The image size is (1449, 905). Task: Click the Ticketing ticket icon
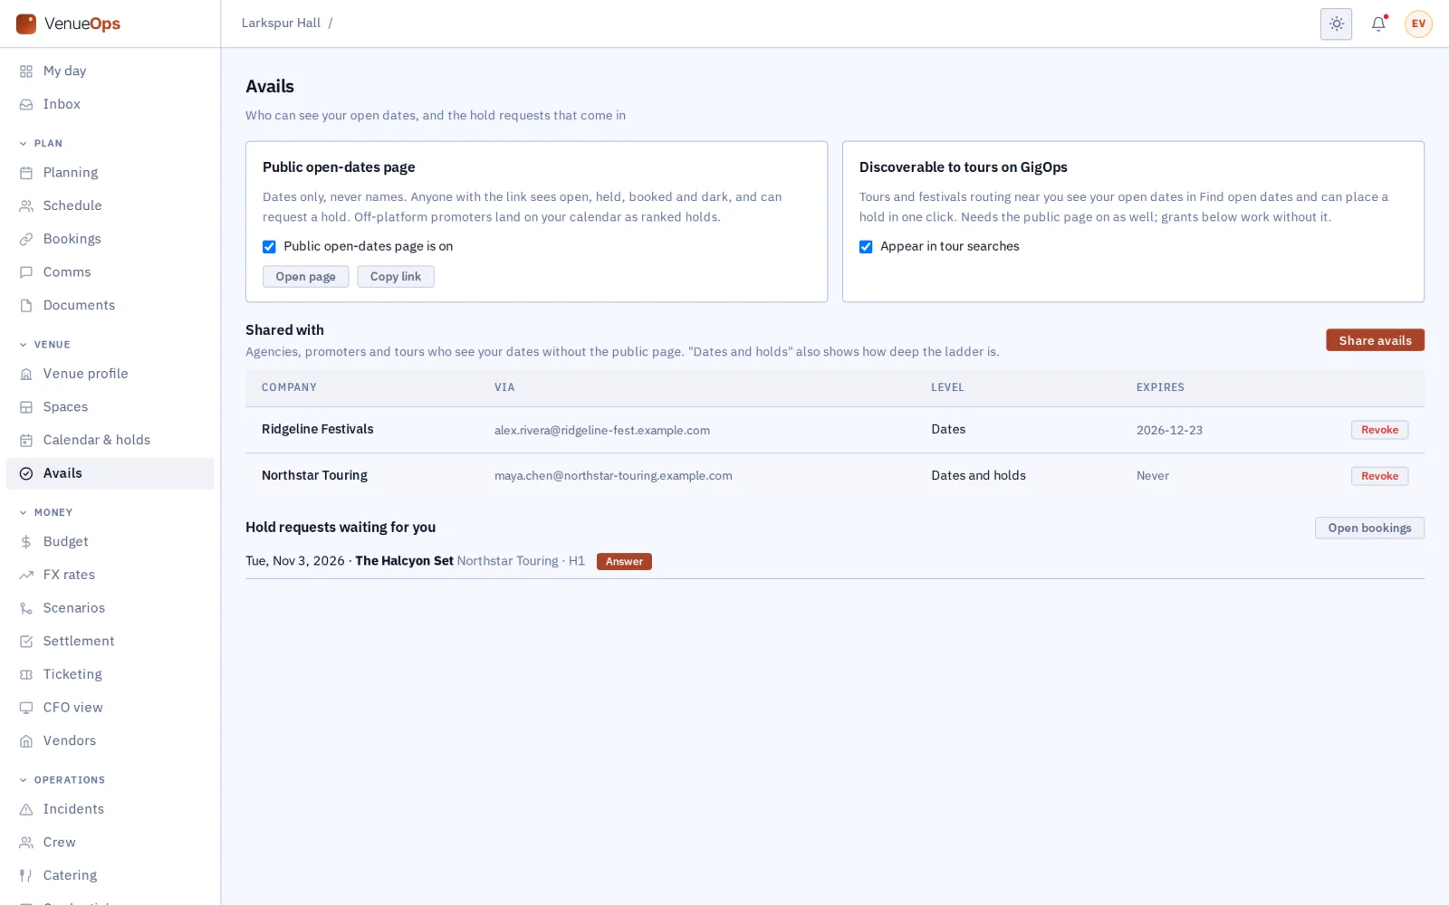[26, 674]
